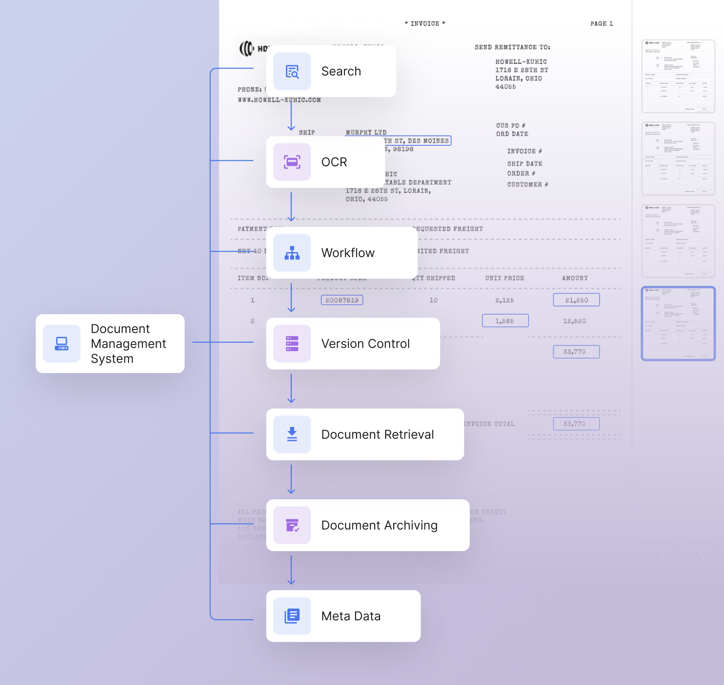Viewport: 724px width, 685px height.
Task: Select the Document Archiving box icon
Action: [x=292, y=525]
